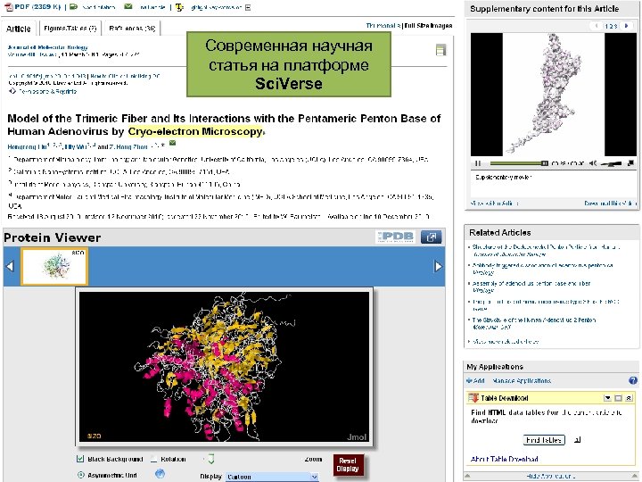The width and height of the screenshot is (642, 482).
Task: Click the send-to icon beside the PDF link
Action: coord(73,6)
